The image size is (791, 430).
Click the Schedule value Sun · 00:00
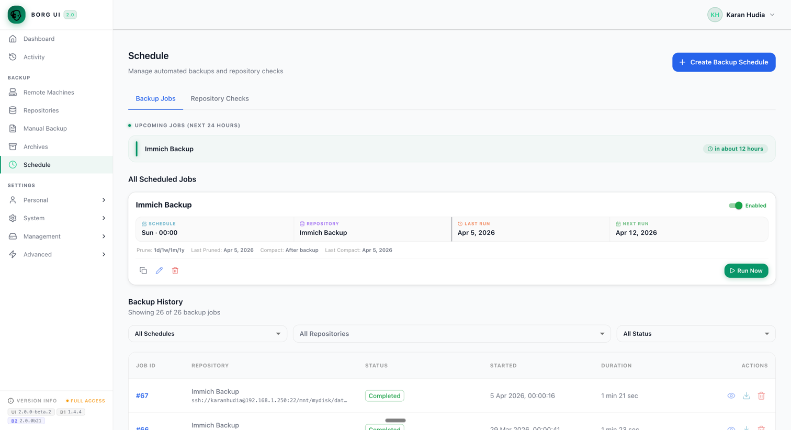pyautogui.click(x=160, y=233)
